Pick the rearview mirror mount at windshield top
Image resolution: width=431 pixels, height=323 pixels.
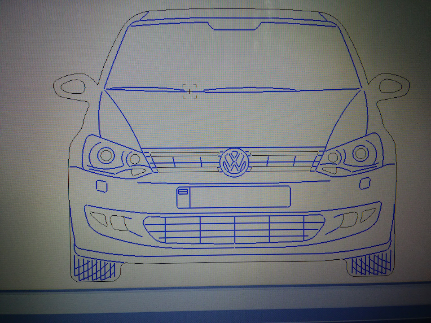point(234,26)
